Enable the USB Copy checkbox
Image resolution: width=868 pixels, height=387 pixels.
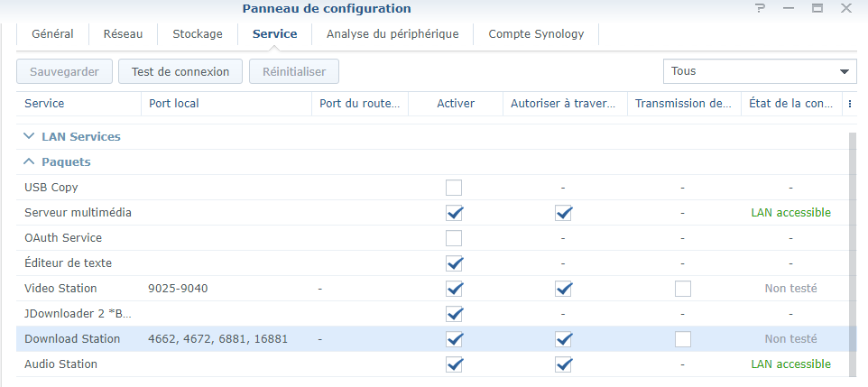(454, 188)
